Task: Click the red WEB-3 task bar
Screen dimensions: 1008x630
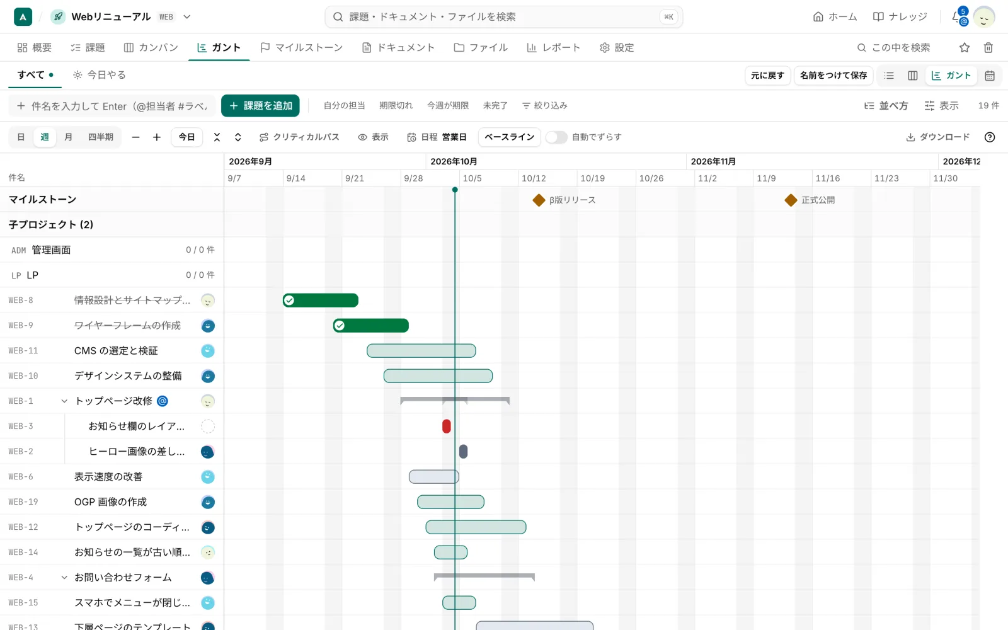Action: click(447, 427)
